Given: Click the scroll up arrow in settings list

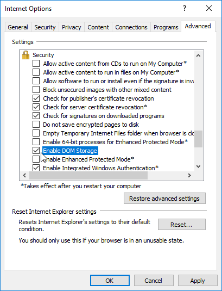Looking at the screenshot, I should click(x=198, y=55).
